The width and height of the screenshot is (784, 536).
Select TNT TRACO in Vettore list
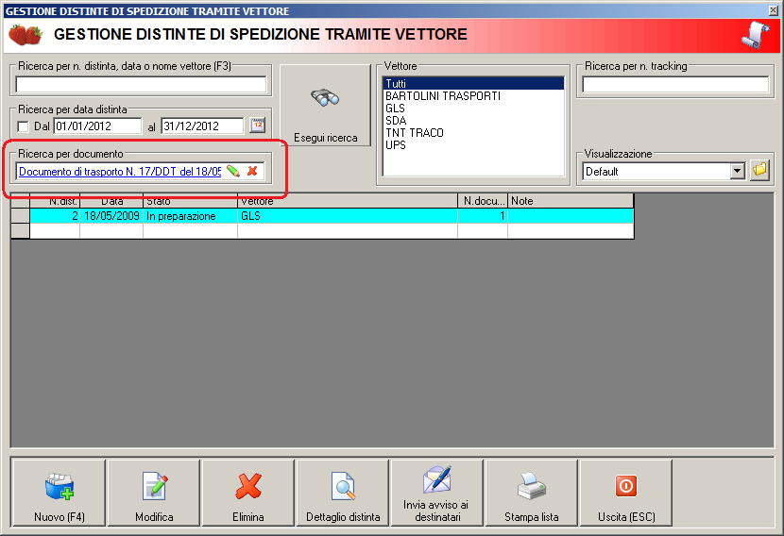pyautogui.click(x=473, y=132)
